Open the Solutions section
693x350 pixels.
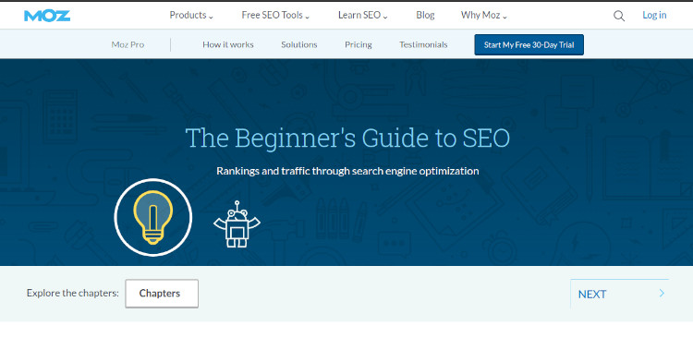tap(299, 44)
